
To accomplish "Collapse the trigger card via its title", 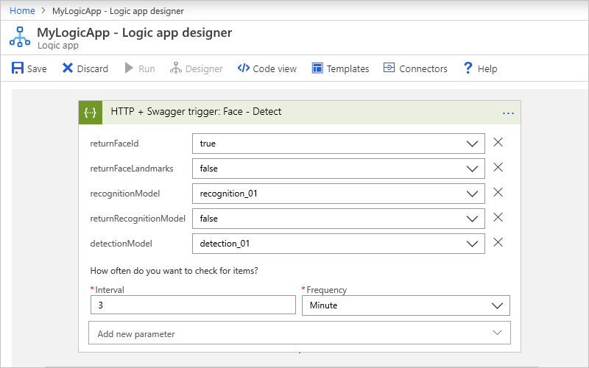I will [x=196, y=112].
